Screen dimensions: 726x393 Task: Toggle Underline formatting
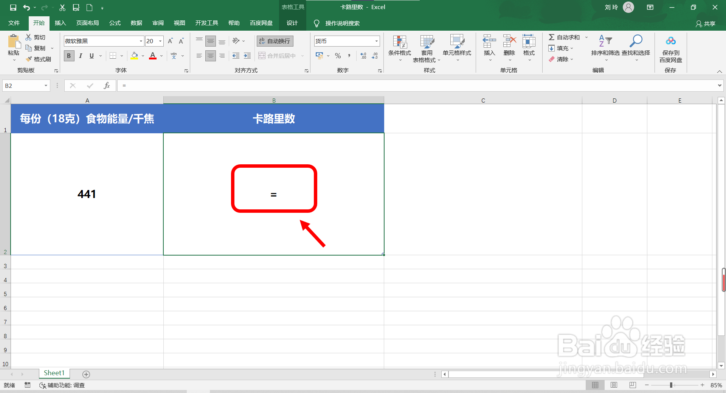(x=92, y=56)
